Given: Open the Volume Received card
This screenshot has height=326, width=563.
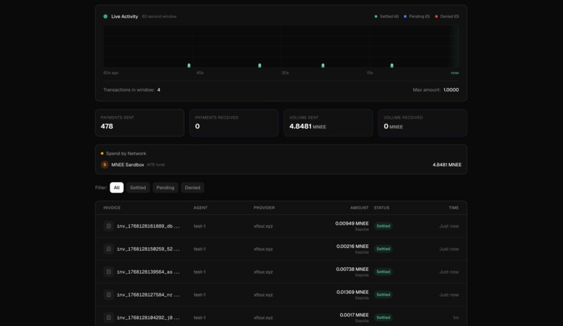Looking at the screenshot, I should (x=423, y=123).
